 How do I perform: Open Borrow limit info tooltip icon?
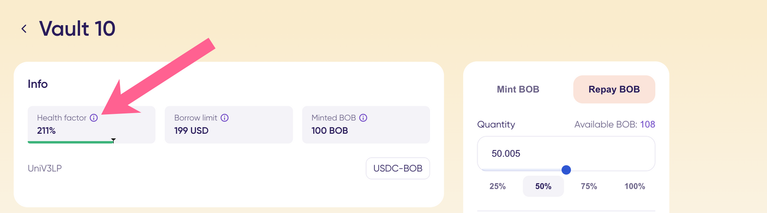pos(224,118)
